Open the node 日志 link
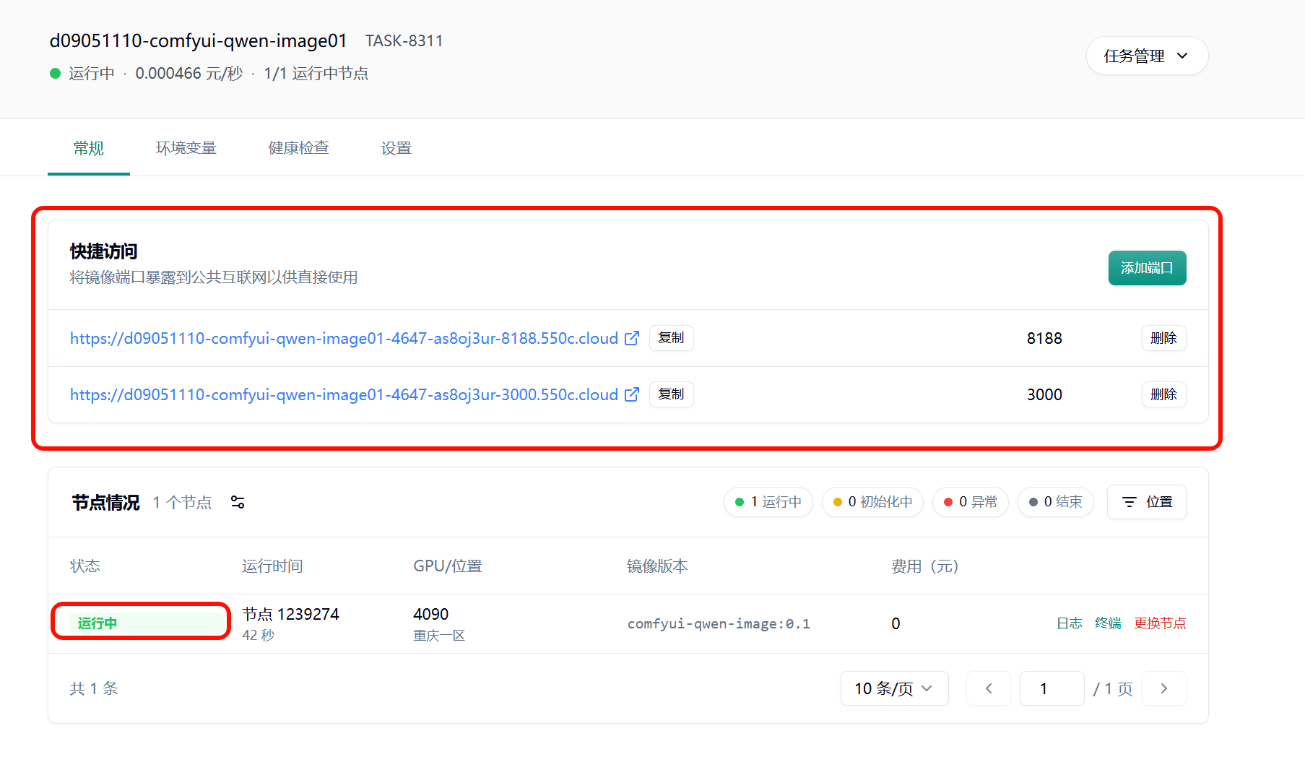1305x757 pixels. tap(1069, 623)
